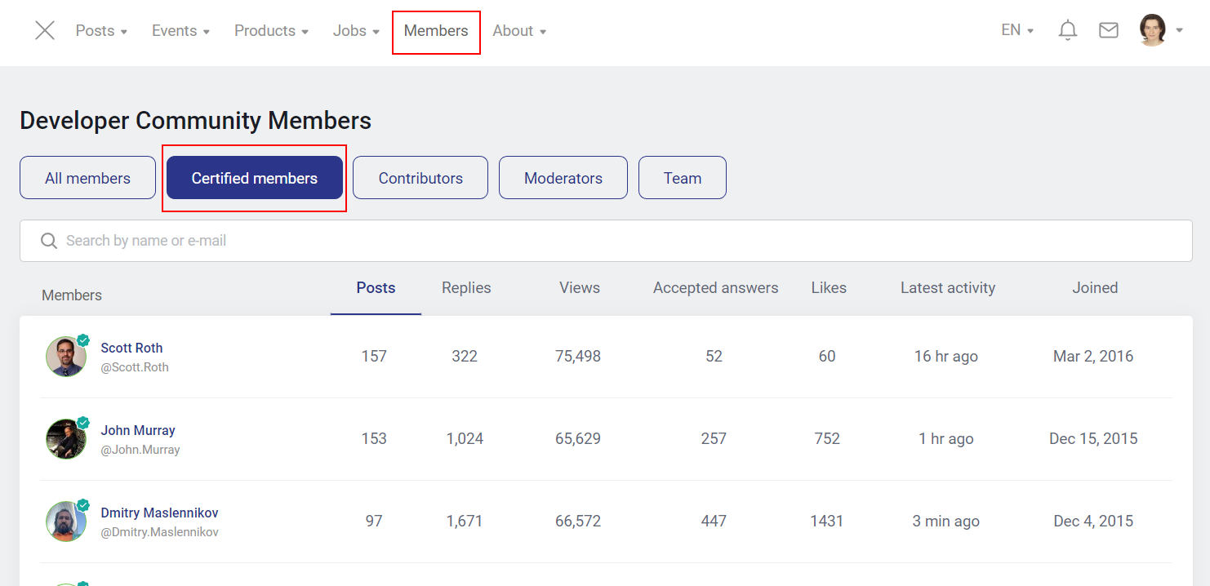Select the All members filter
Screen dimensions: 1210x586
coord(87,178)
